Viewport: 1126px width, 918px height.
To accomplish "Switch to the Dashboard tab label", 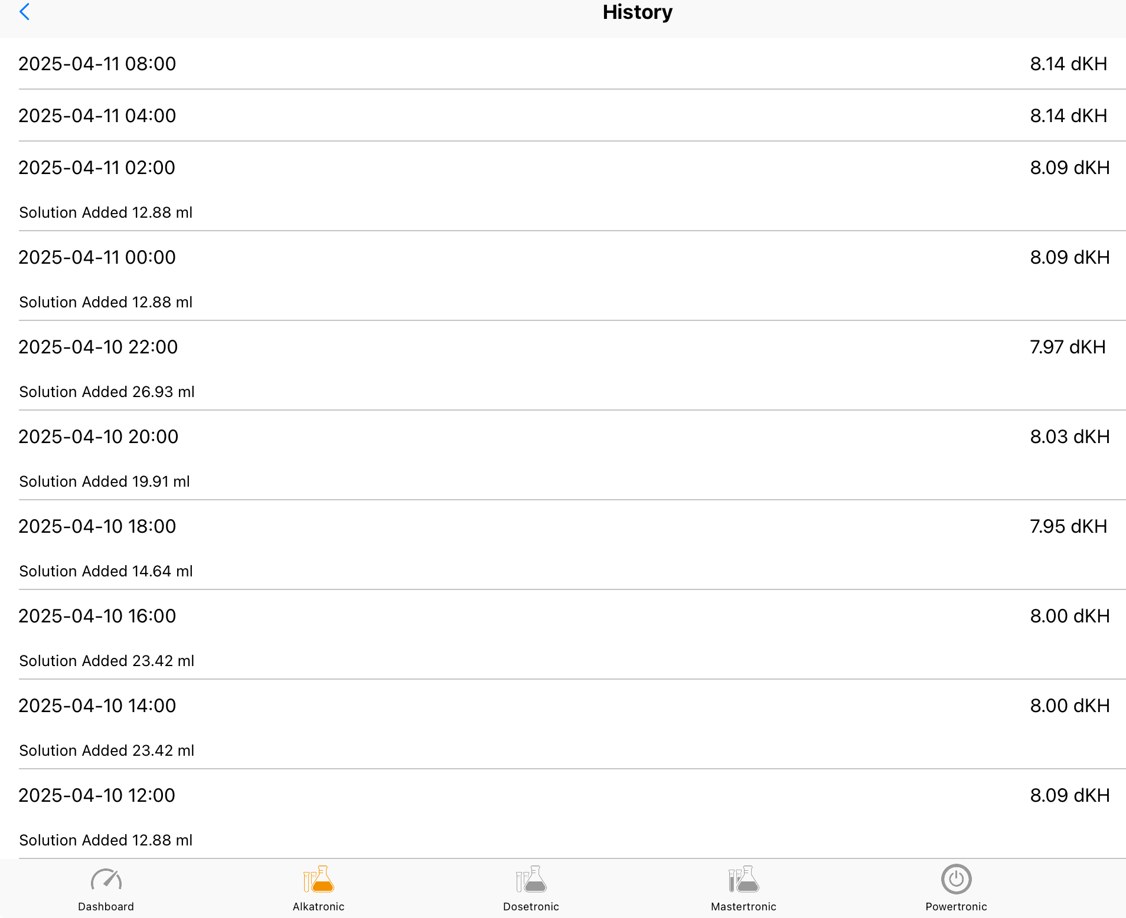I will click(x=106, y=907).
